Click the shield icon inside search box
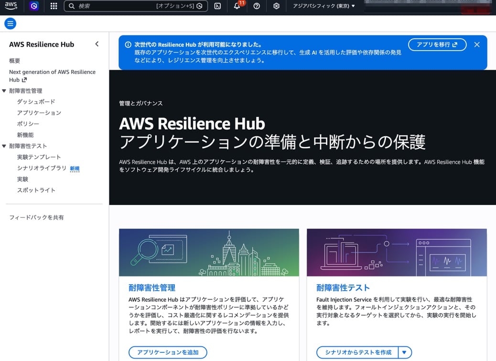This screenshot has height=361, width=496. (199, 6)
